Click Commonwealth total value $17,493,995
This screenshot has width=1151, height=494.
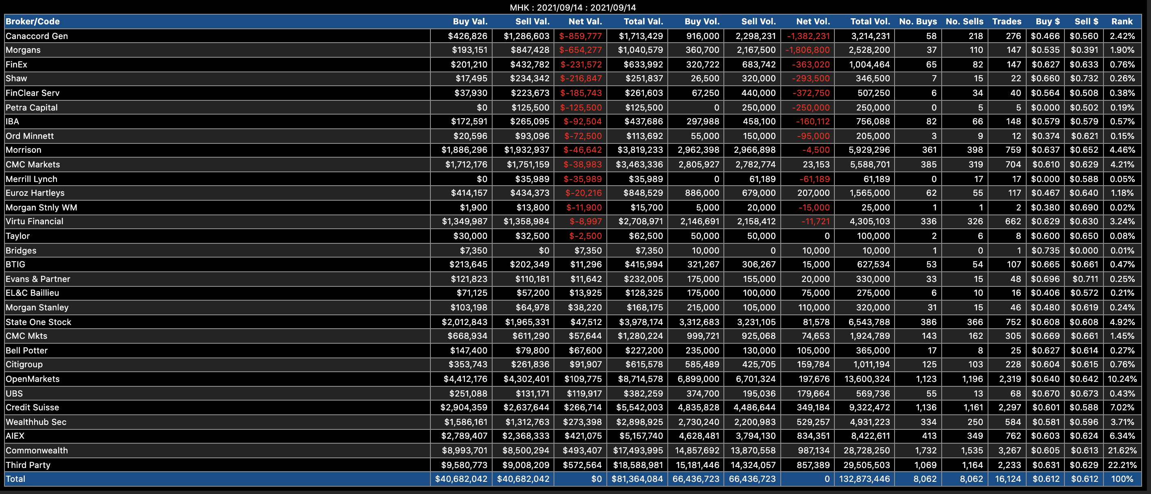tap(638, 450)
